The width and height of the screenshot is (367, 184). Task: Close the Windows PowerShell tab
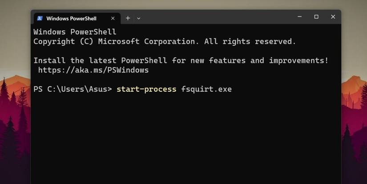tap(113, 18)
